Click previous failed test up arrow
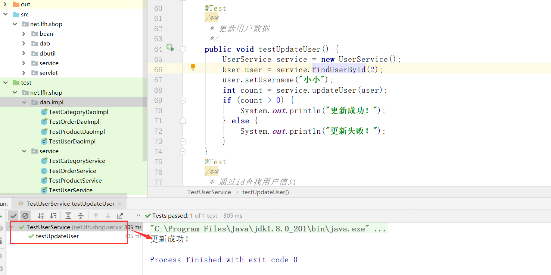Image resolution: width=551 pixels, height=275 pixels. click(96, 215)
